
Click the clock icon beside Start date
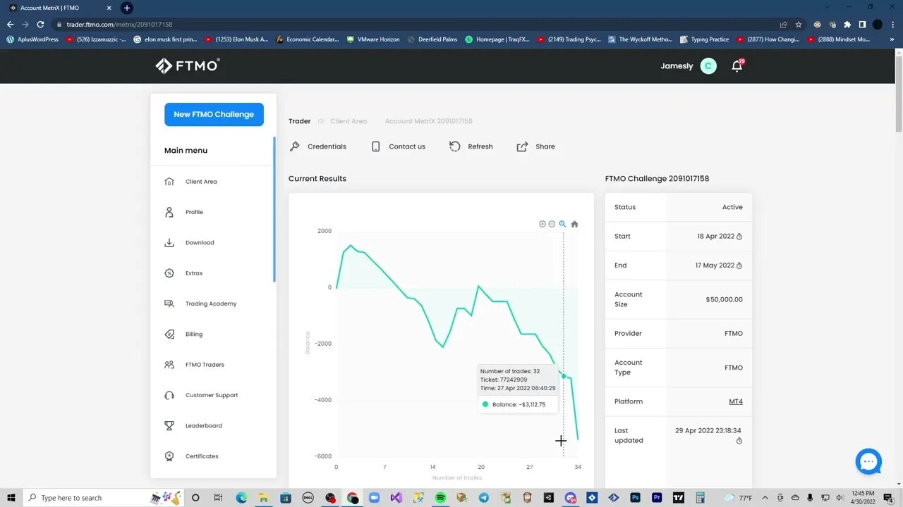point(739,237)
